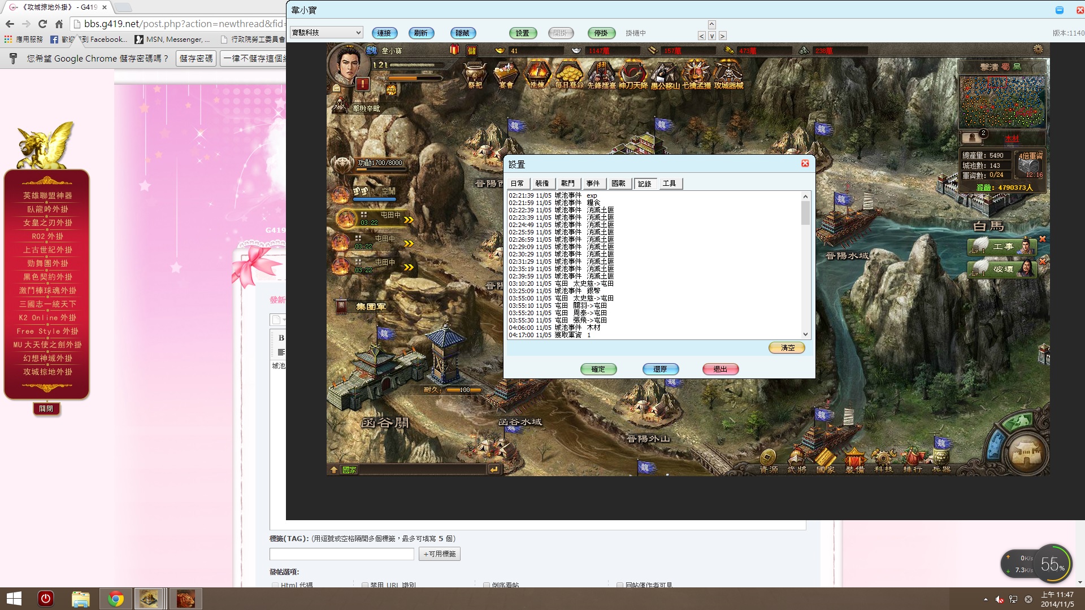Close the 設置 dialog with red X
The height and width of the screenshot is (610, 1085).
point(805,163)
